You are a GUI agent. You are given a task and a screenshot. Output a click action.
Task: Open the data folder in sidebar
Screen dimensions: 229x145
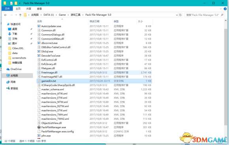(x=15, y=53)
